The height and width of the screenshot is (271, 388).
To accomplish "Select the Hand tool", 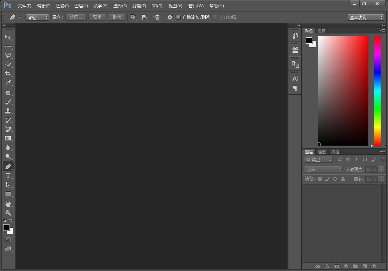I will (8, 204).
